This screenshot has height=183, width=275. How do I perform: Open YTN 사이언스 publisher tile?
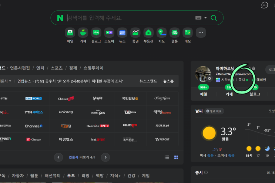point(34,112)
